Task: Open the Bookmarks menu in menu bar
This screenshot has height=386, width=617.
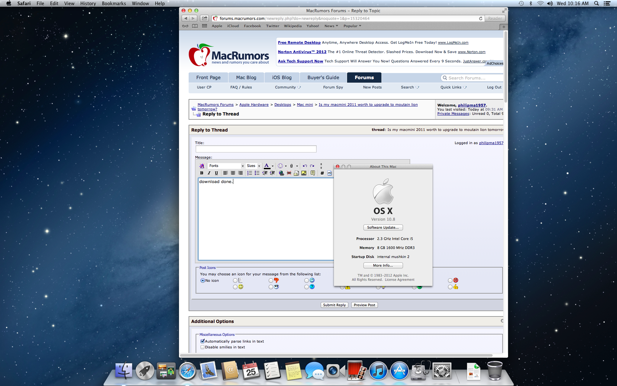Action: [114, 4]
